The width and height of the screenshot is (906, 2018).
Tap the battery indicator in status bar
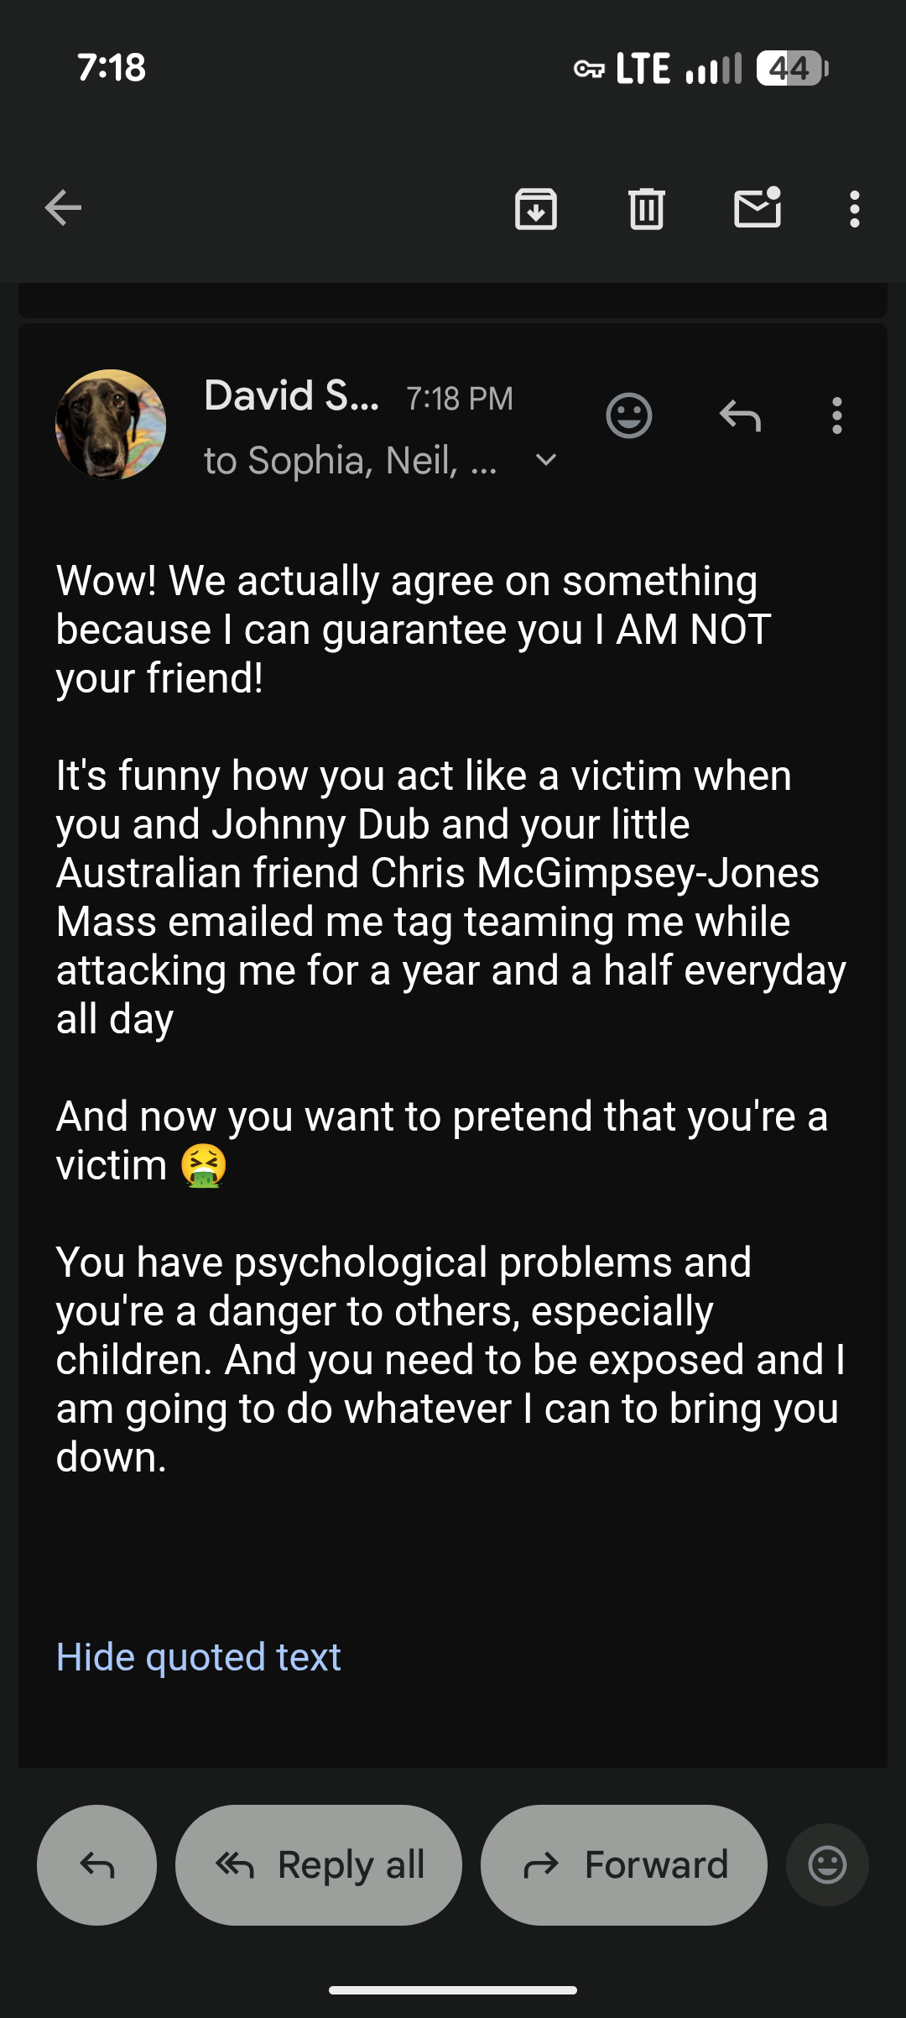(x=791, y=68)
